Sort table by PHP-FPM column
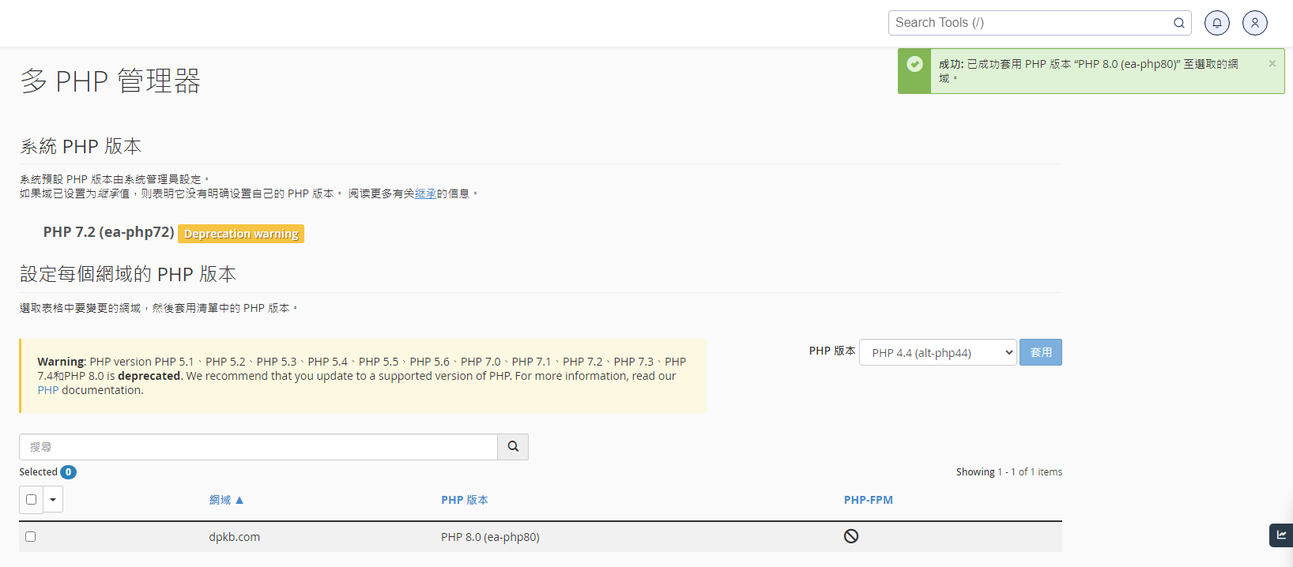Viewport: 1293px width, 567px height. click(868, 500)
